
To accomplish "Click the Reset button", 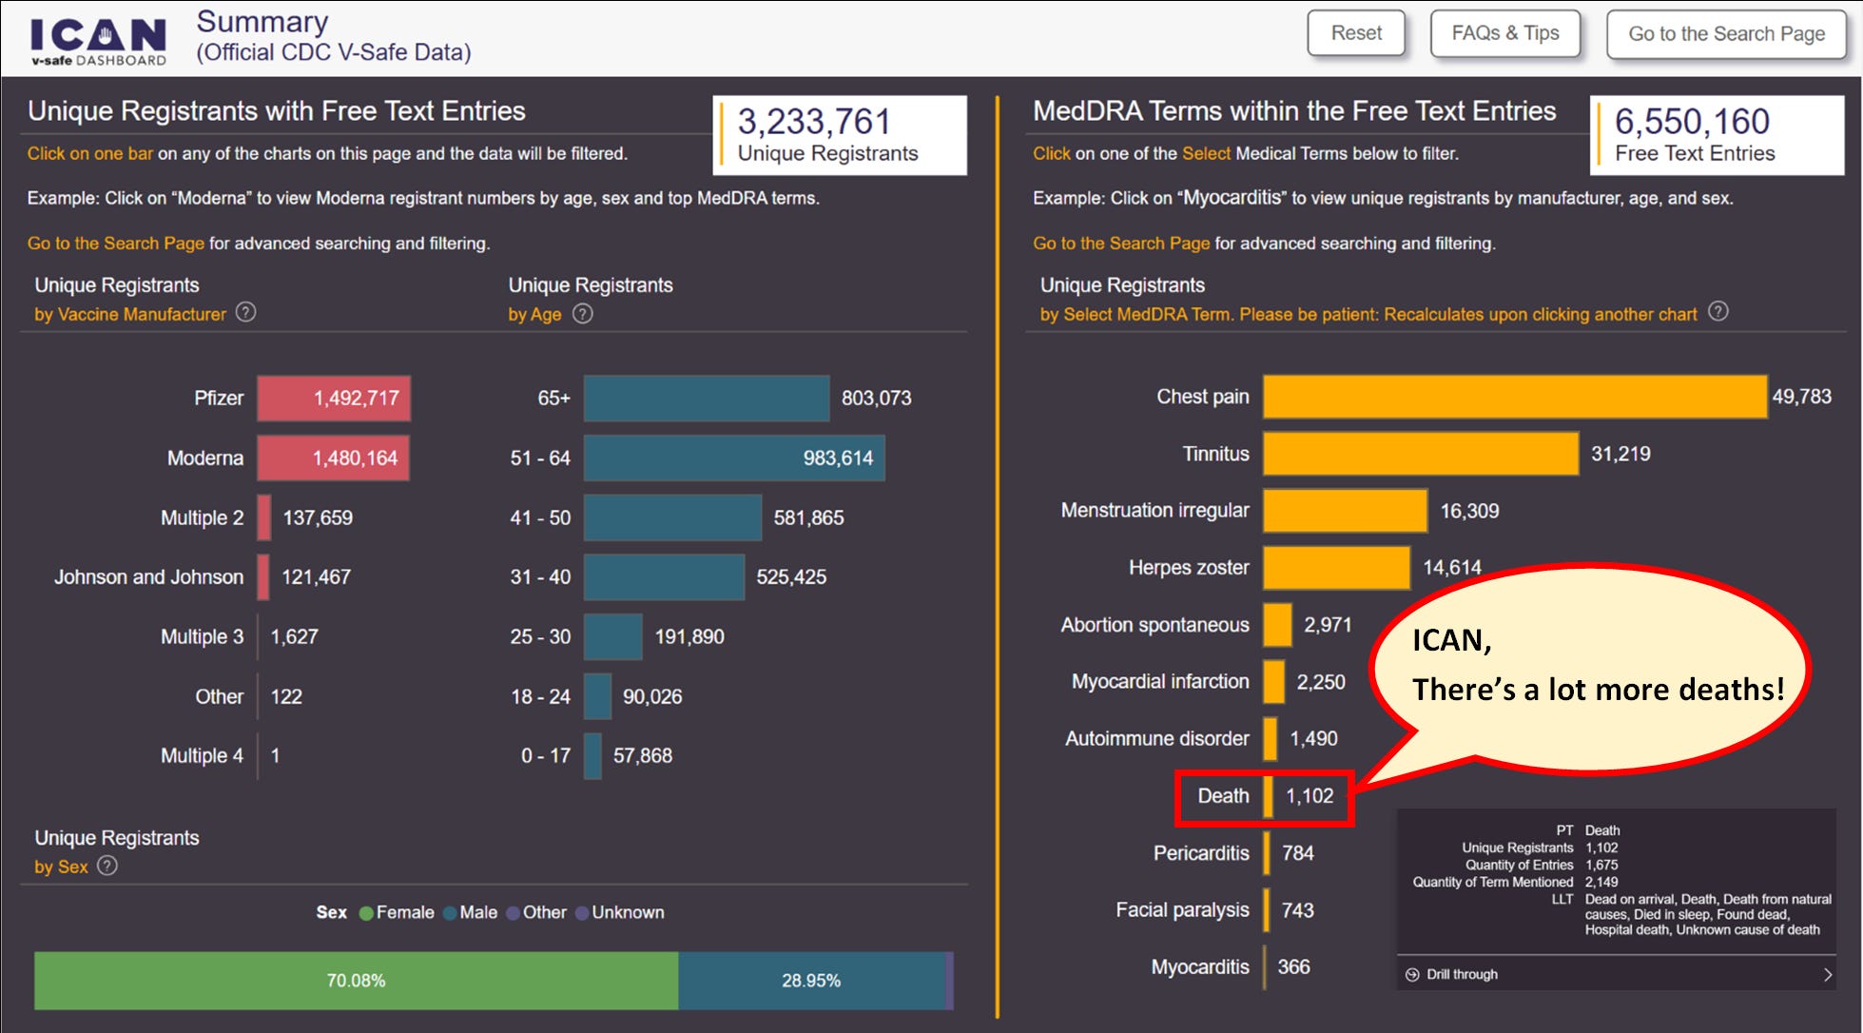I will 1356,33.
